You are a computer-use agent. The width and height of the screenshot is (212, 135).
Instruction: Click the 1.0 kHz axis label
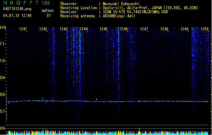coord(3,61)
